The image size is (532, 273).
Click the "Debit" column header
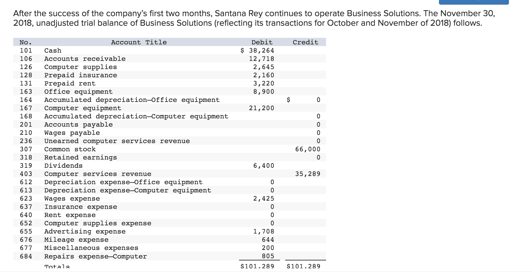[262, 42]
